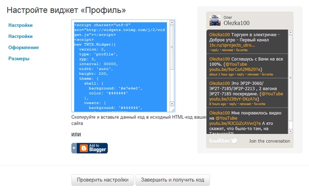The height and width of the screenshot is (192, 309).
Task: Click the Проверить настройки button
Action: [x=103, y=180]
